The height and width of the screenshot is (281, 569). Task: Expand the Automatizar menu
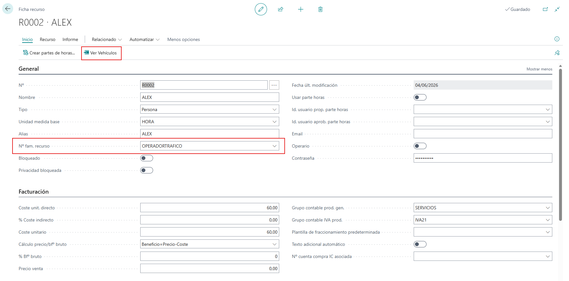144,39
